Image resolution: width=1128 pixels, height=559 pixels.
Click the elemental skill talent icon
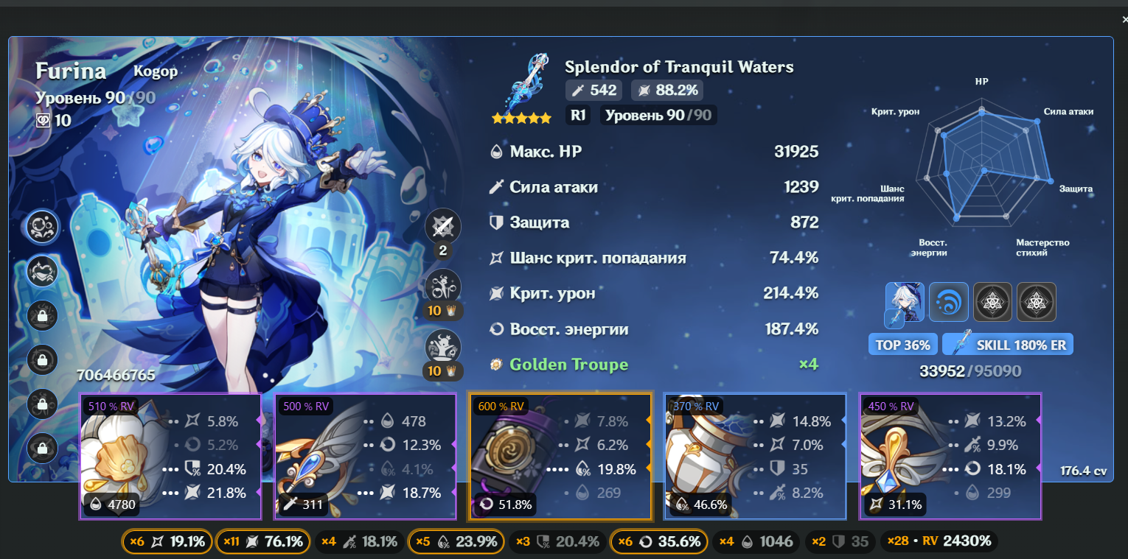pyautogui.click(x=443, y=286)
